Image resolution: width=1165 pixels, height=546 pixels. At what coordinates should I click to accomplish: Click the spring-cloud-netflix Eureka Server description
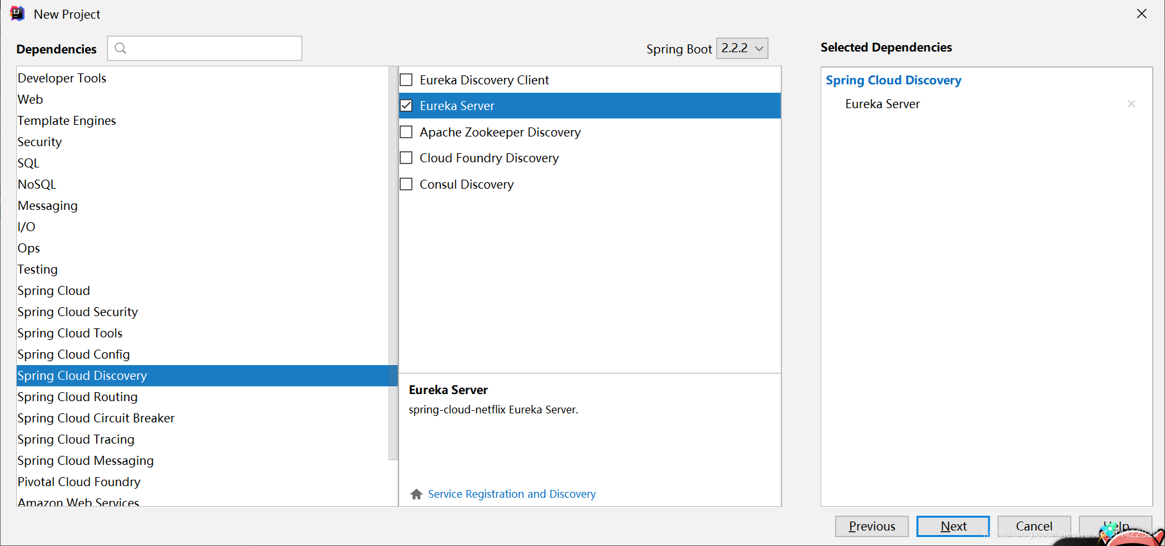[x=493, y=409]
